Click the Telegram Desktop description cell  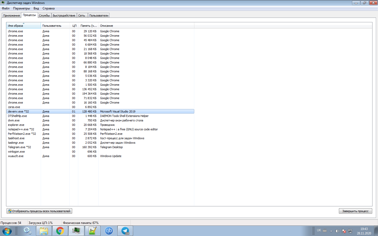click(111, 147)
